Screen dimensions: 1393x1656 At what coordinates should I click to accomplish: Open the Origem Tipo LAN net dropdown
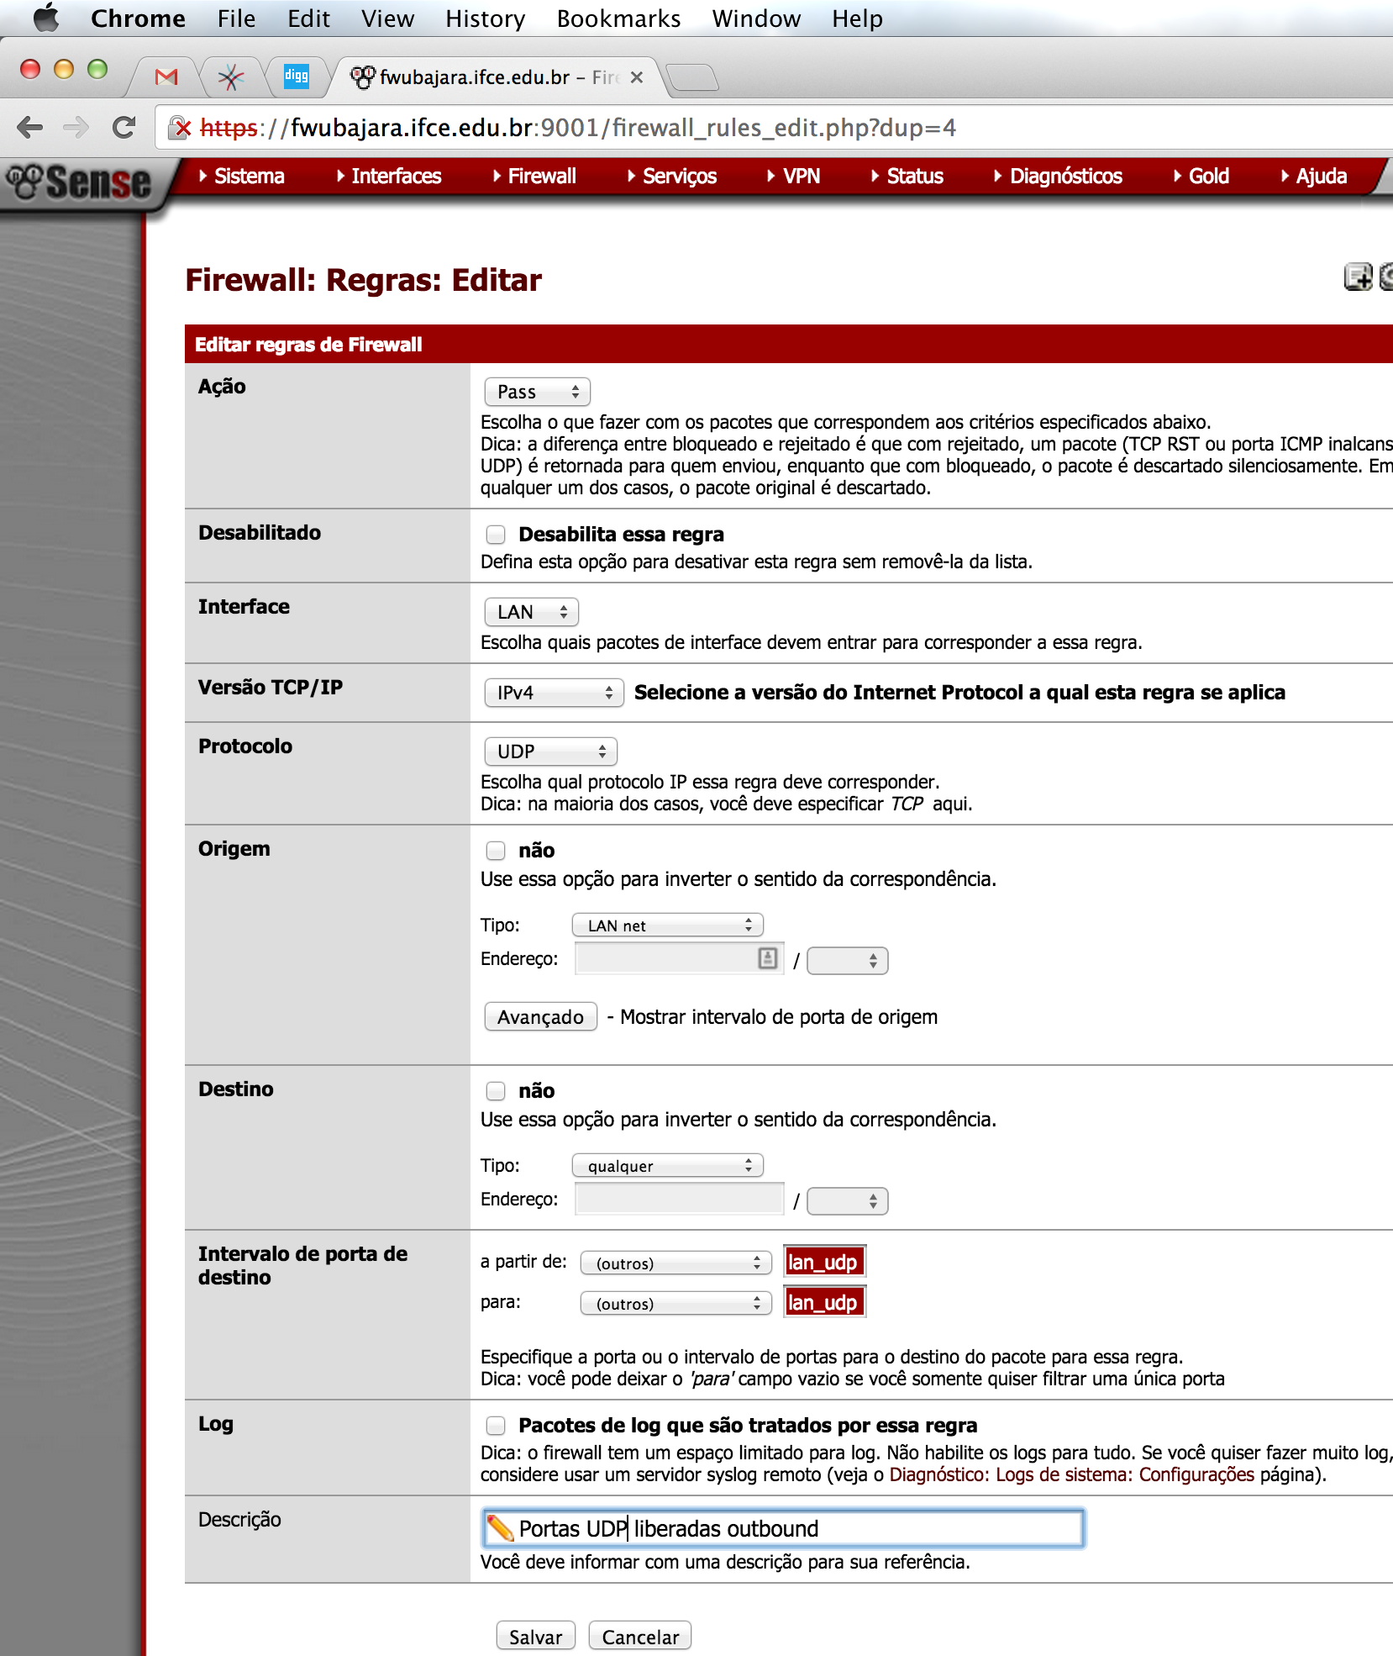coord(667,926)
